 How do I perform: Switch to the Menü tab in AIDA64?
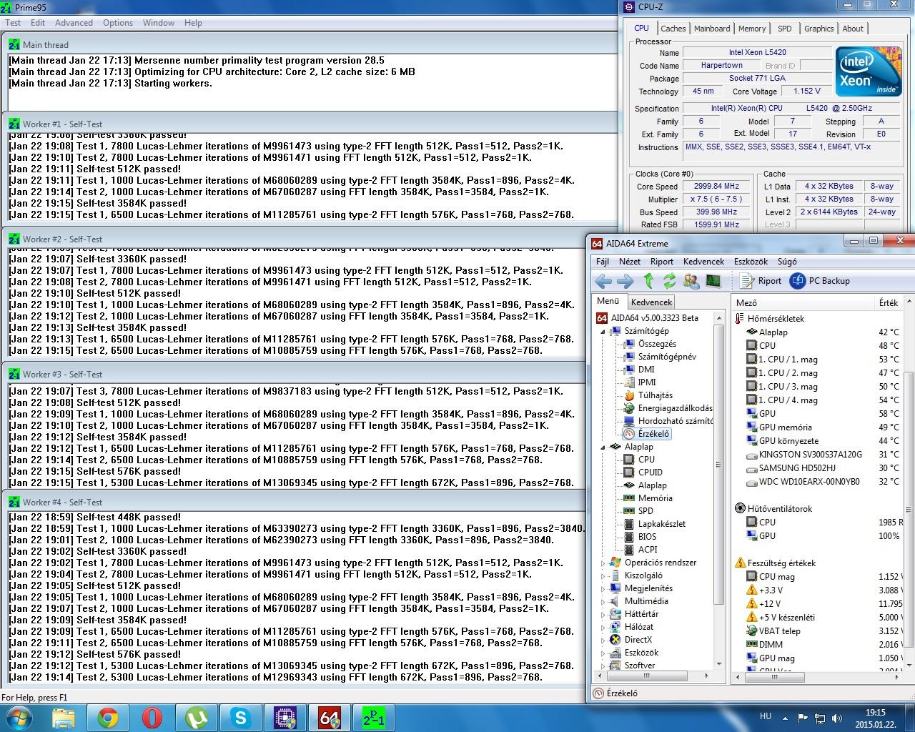click(608, 301)
